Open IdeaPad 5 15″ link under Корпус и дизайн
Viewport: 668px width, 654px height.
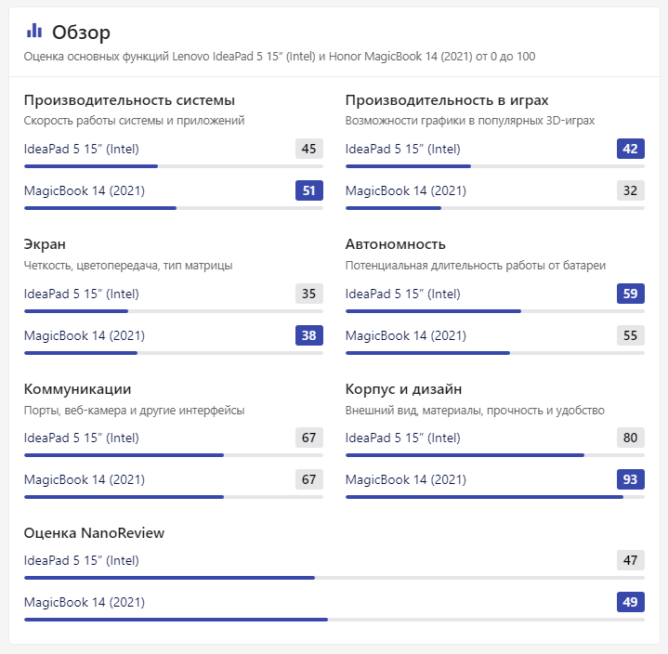403,438
